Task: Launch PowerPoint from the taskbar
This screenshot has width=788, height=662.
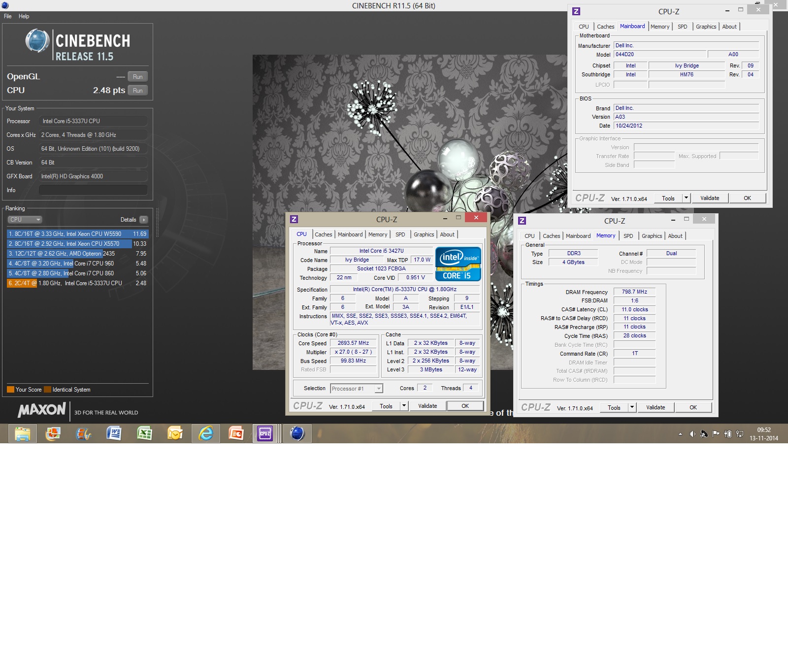Action: point(236,434)
